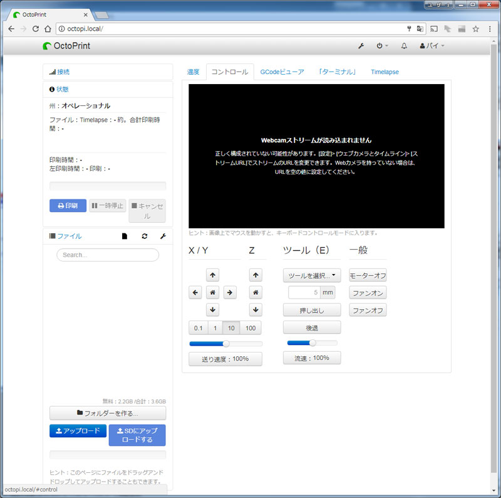This screenshot has width=501, height=498.
Task: Move Z axis up
Action: click(256, 275)
